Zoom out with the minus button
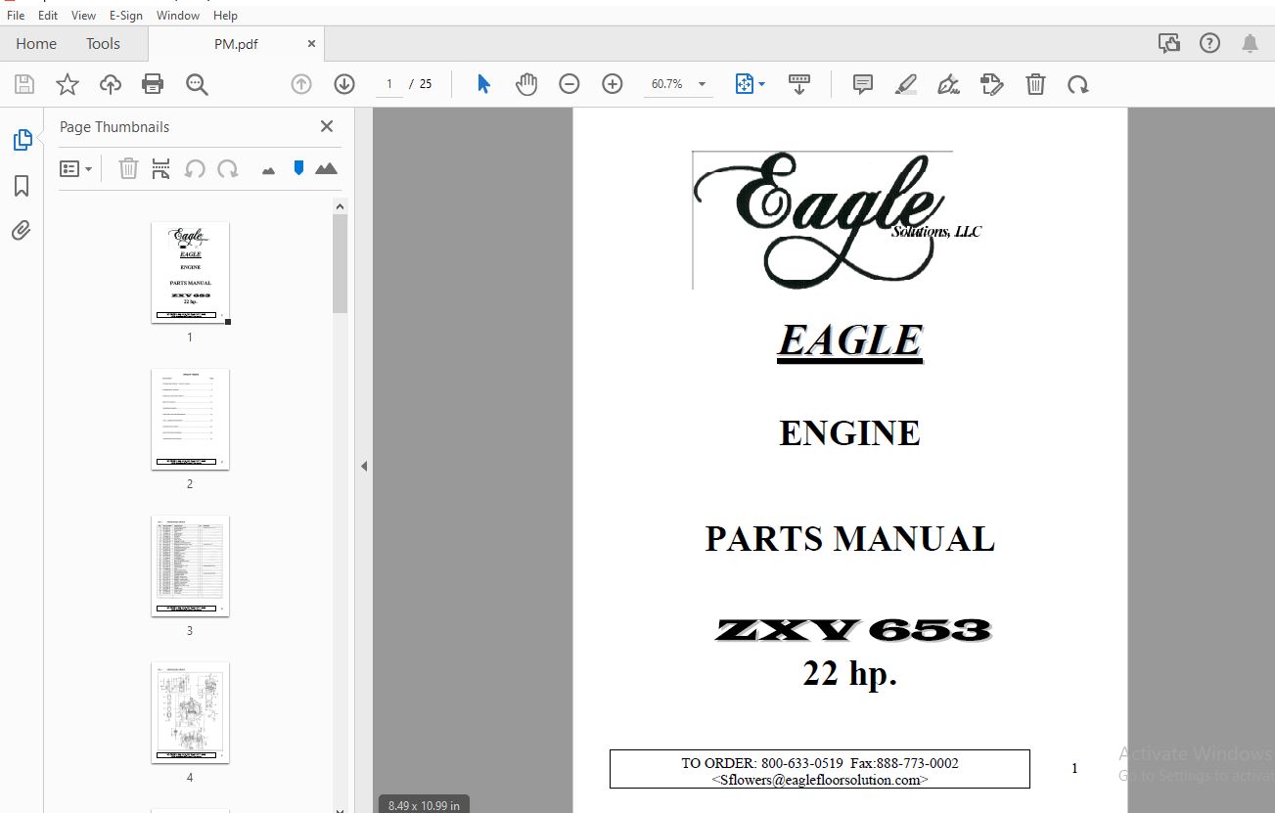 (x=569, y=84)
